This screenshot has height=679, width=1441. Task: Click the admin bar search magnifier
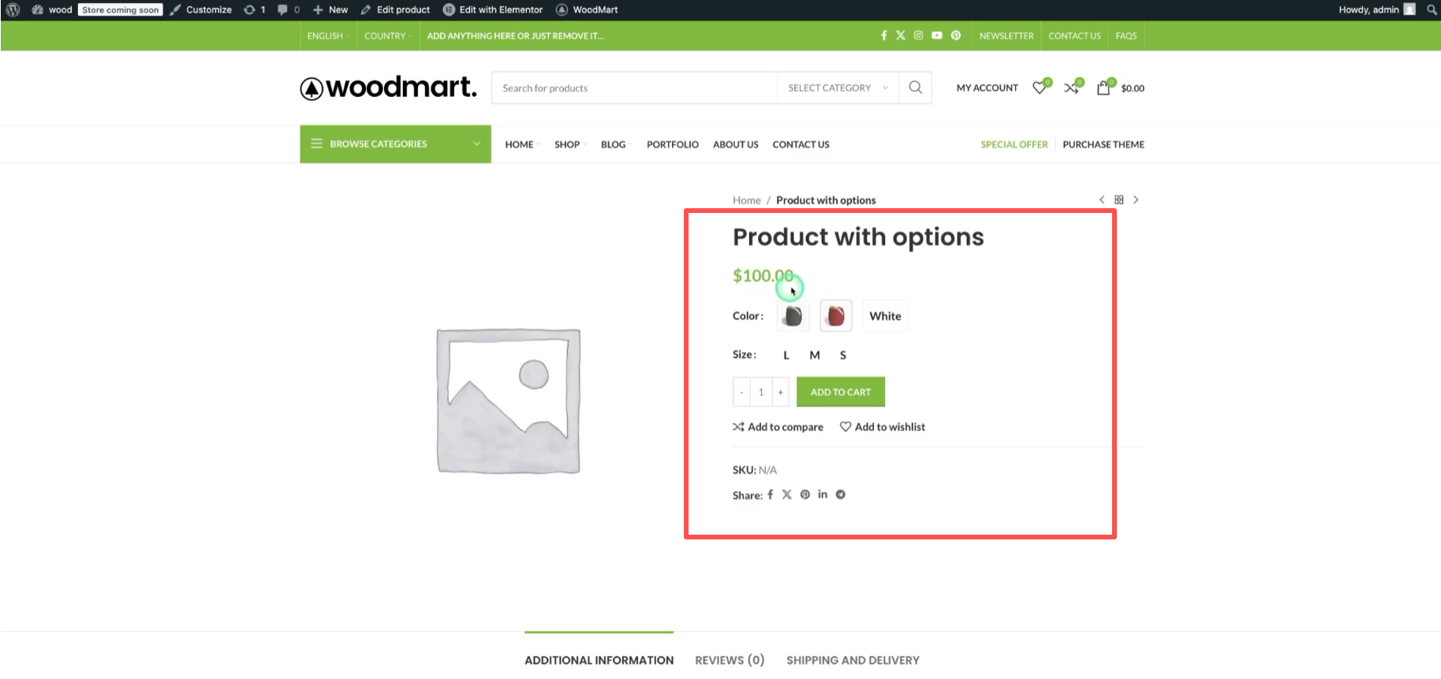pos(1432,9)
